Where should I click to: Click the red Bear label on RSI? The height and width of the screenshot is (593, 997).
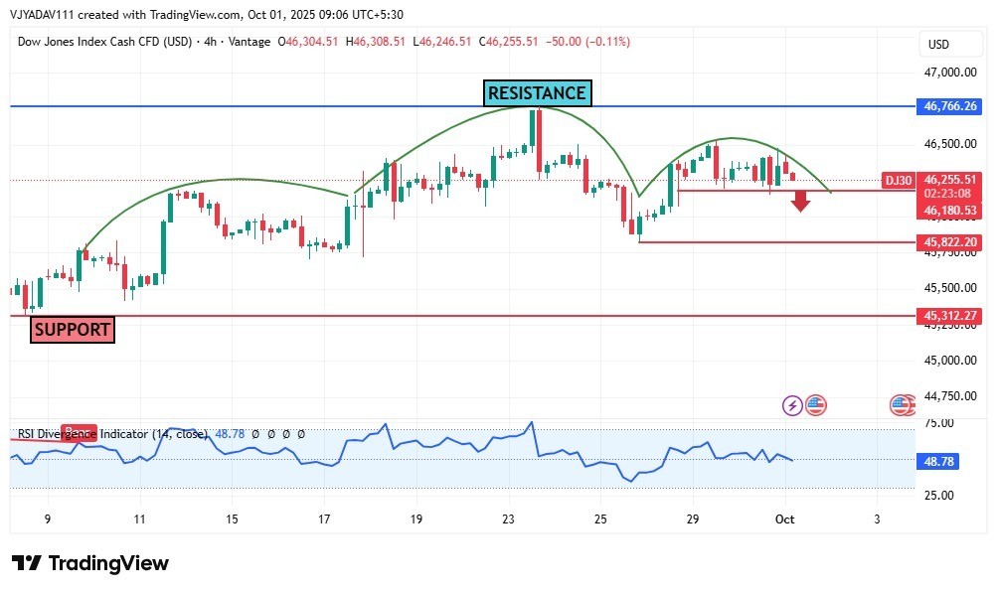(x=80, y=430)
